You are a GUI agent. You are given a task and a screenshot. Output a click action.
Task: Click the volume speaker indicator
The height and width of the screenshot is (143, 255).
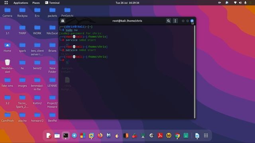click(x=240, y=3)
